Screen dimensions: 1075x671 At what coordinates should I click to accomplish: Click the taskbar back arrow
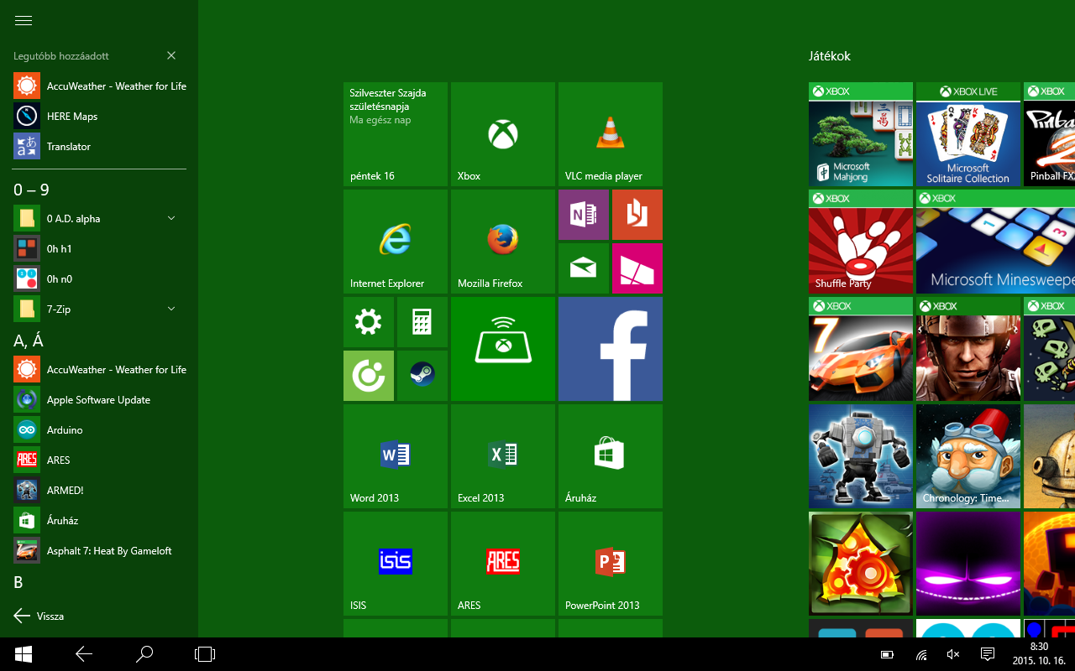point(84,654)
